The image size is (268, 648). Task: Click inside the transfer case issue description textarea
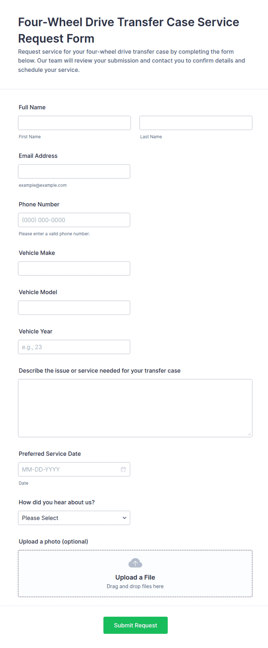pos(135,408)
